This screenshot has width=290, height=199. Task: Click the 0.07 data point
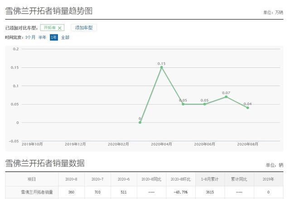coord(226,97)
